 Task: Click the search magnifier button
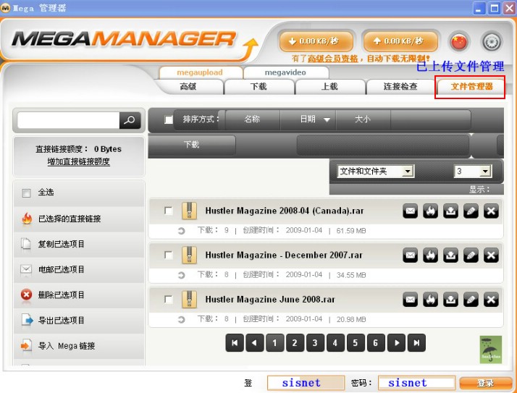pyautogui.click(x=130, y=120)
